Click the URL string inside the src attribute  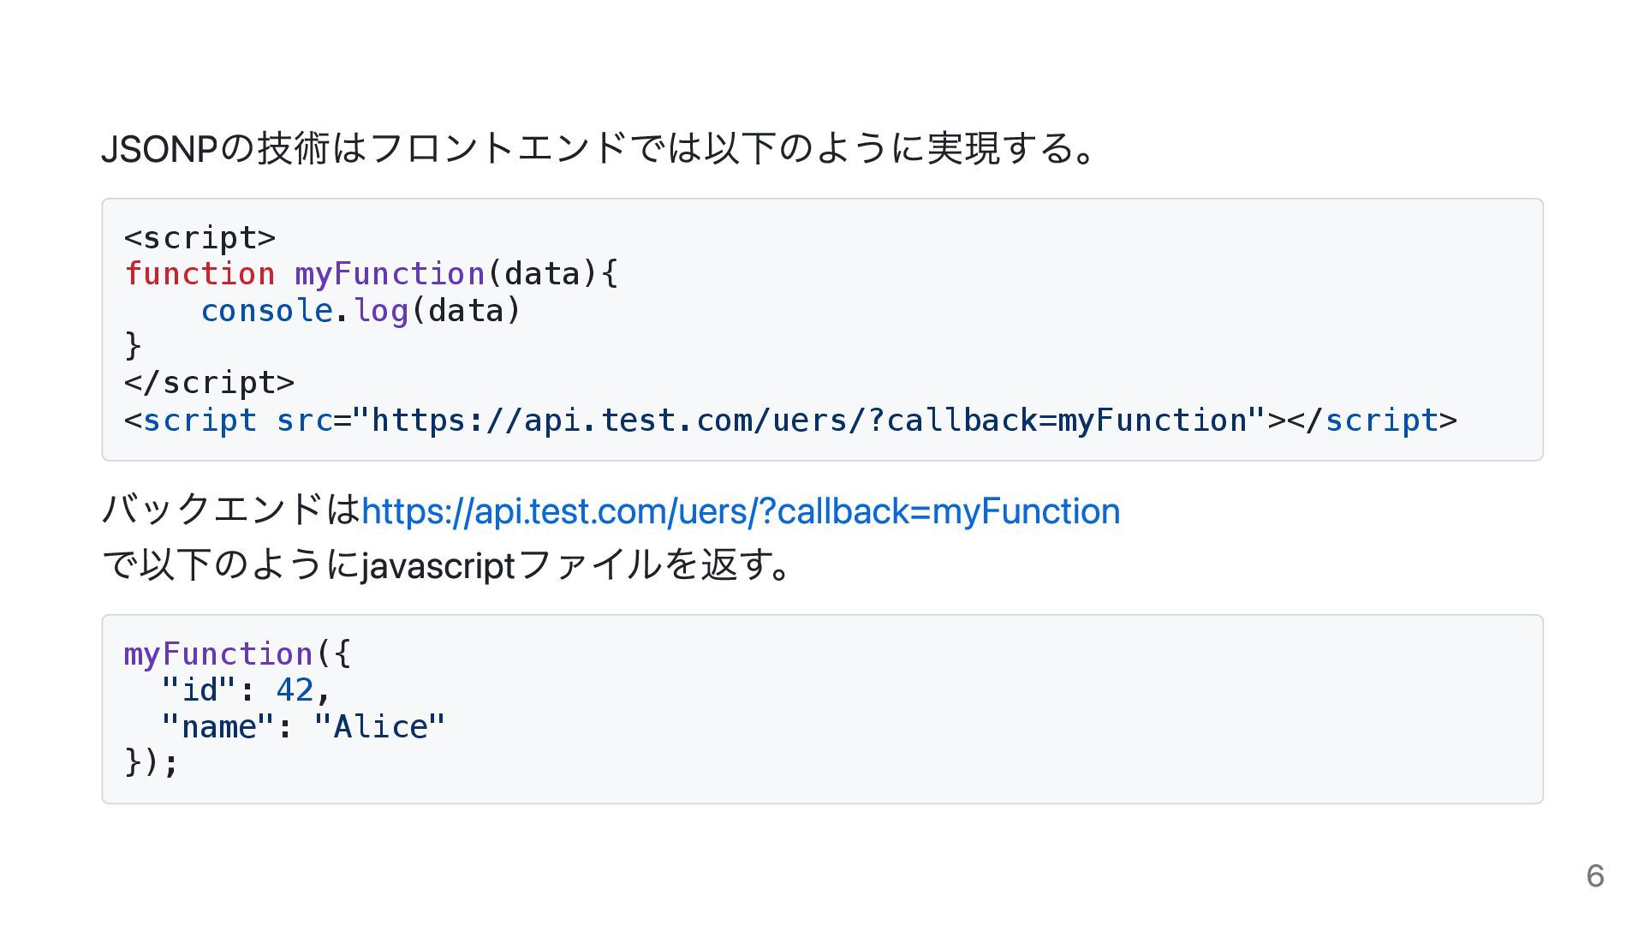click(x=808, y=421)
